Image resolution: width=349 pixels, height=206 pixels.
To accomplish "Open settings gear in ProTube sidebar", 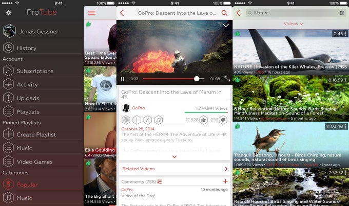I will [x=8, y=13].
